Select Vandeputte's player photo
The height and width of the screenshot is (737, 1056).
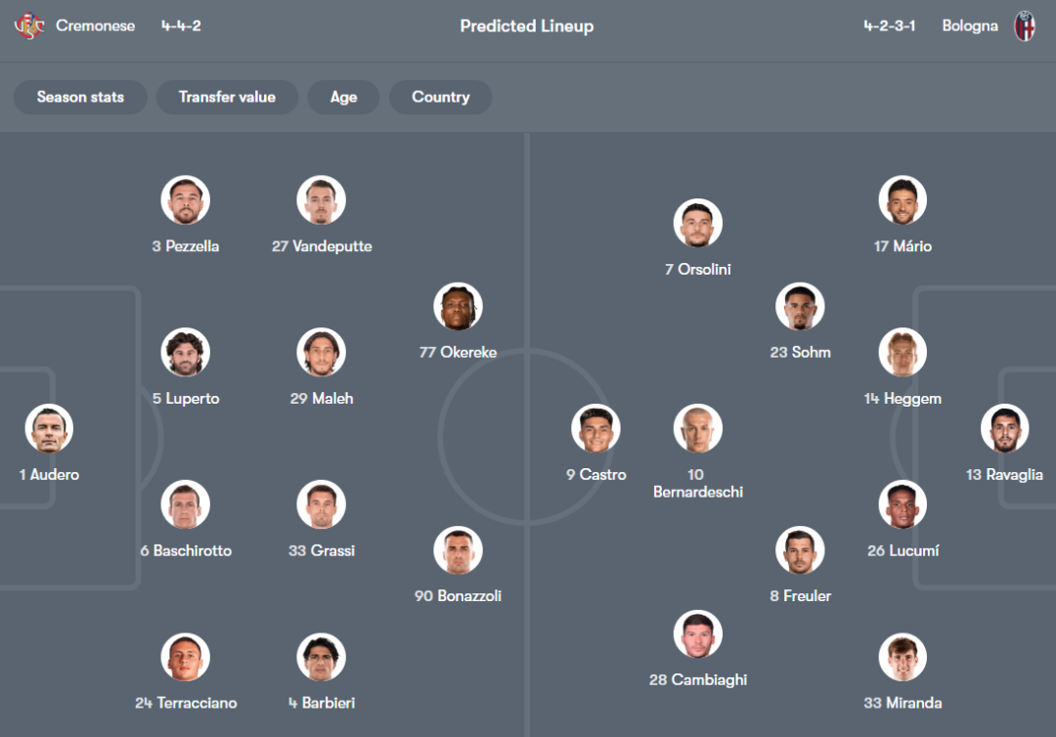321,200
